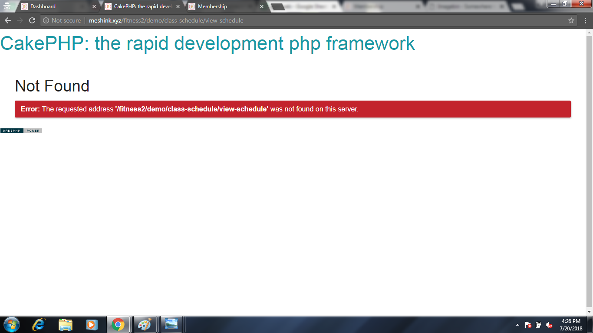This screenshot has height=333, width=593.
Task: Click the CakePHP Power badge
Action: coord(21,131)
